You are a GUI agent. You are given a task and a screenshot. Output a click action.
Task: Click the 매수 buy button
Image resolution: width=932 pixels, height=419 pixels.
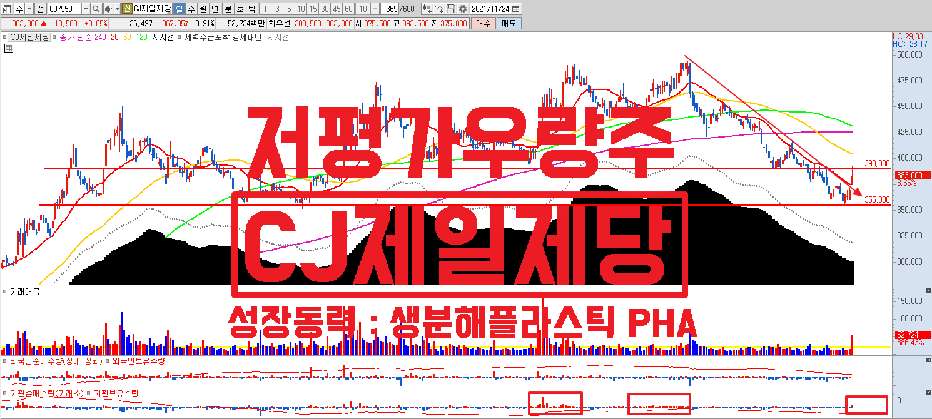(x=483, y=23)
